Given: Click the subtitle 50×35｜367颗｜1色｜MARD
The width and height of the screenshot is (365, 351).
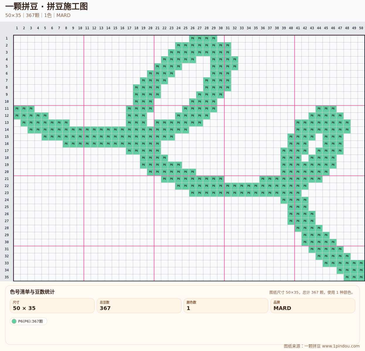Looking at the screenshot, I should pyautogui.click(x=38, y=15).
